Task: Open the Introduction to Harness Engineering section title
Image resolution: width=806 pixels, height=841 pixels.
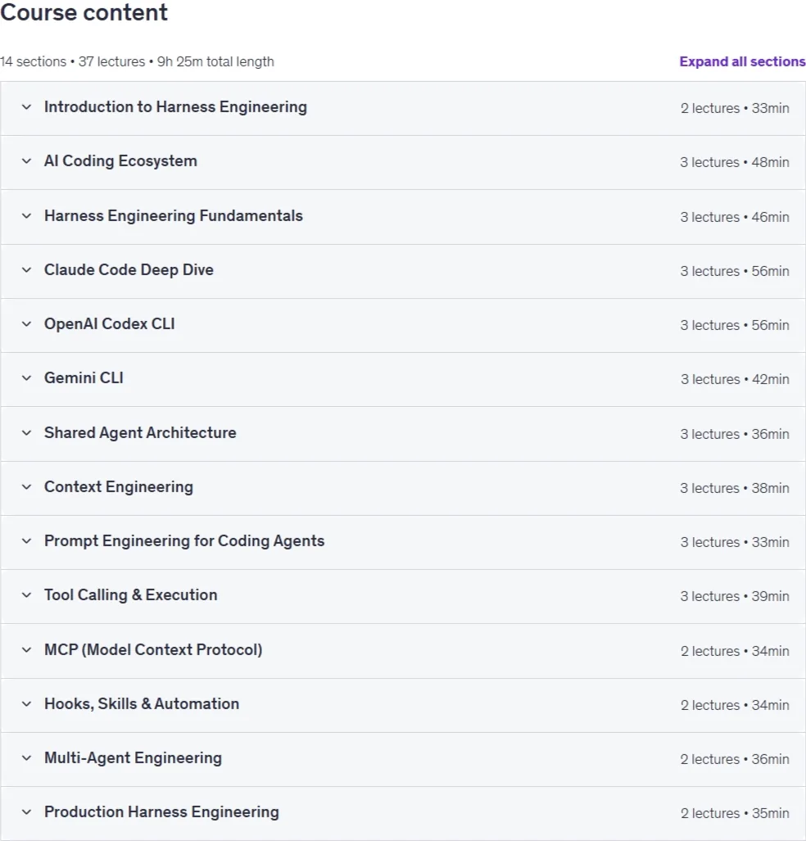Action: [x=175, y=107]
